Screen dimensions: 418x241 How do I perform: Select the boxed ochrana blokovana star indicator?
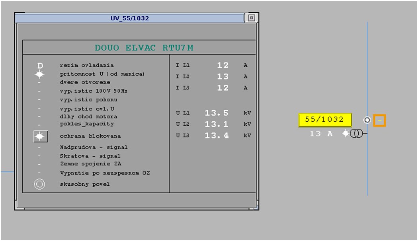point(40,136)
